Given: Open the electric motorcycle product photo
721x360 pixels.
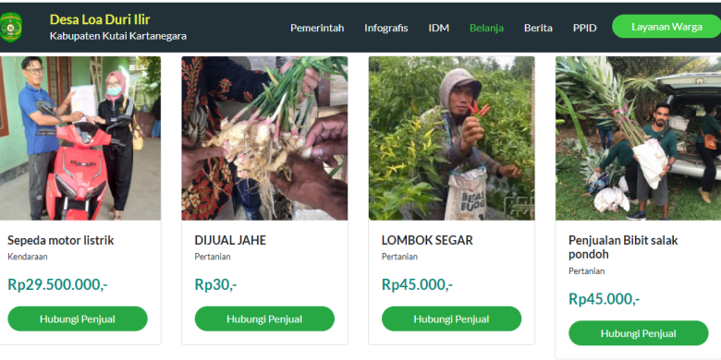Looking at the screenshot, I should pos(80,138).
